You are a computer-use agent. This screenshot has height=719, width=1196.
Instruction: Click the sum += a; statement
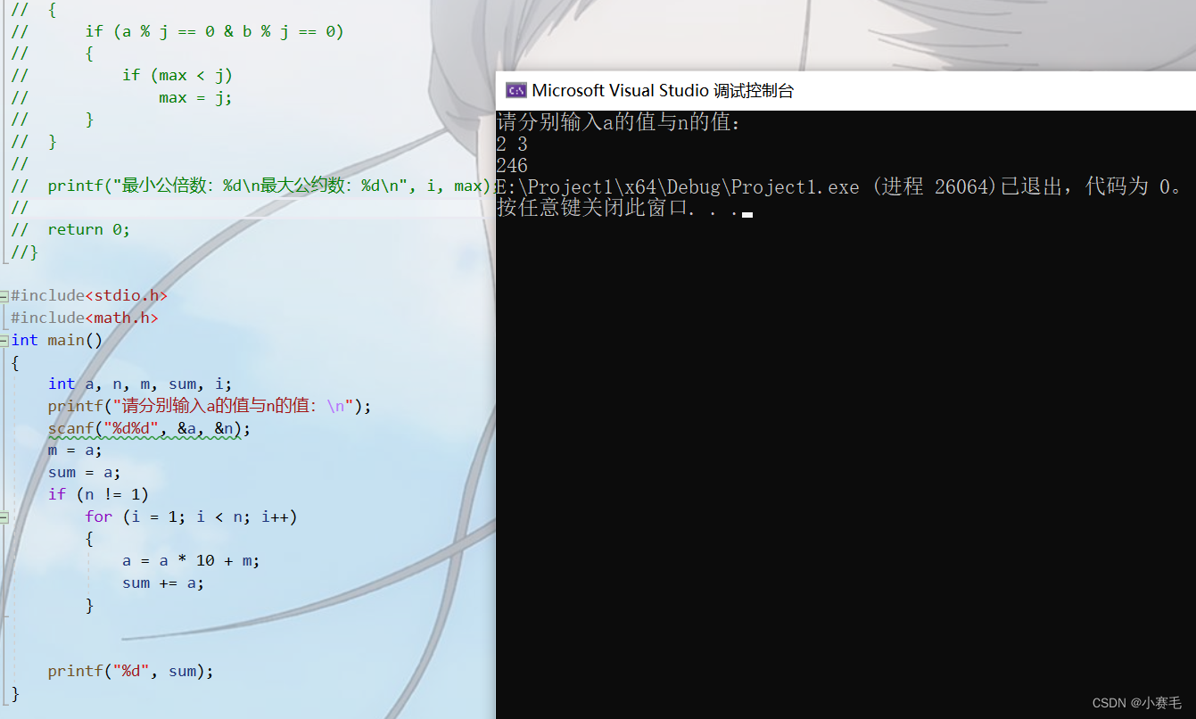(161, 583)
